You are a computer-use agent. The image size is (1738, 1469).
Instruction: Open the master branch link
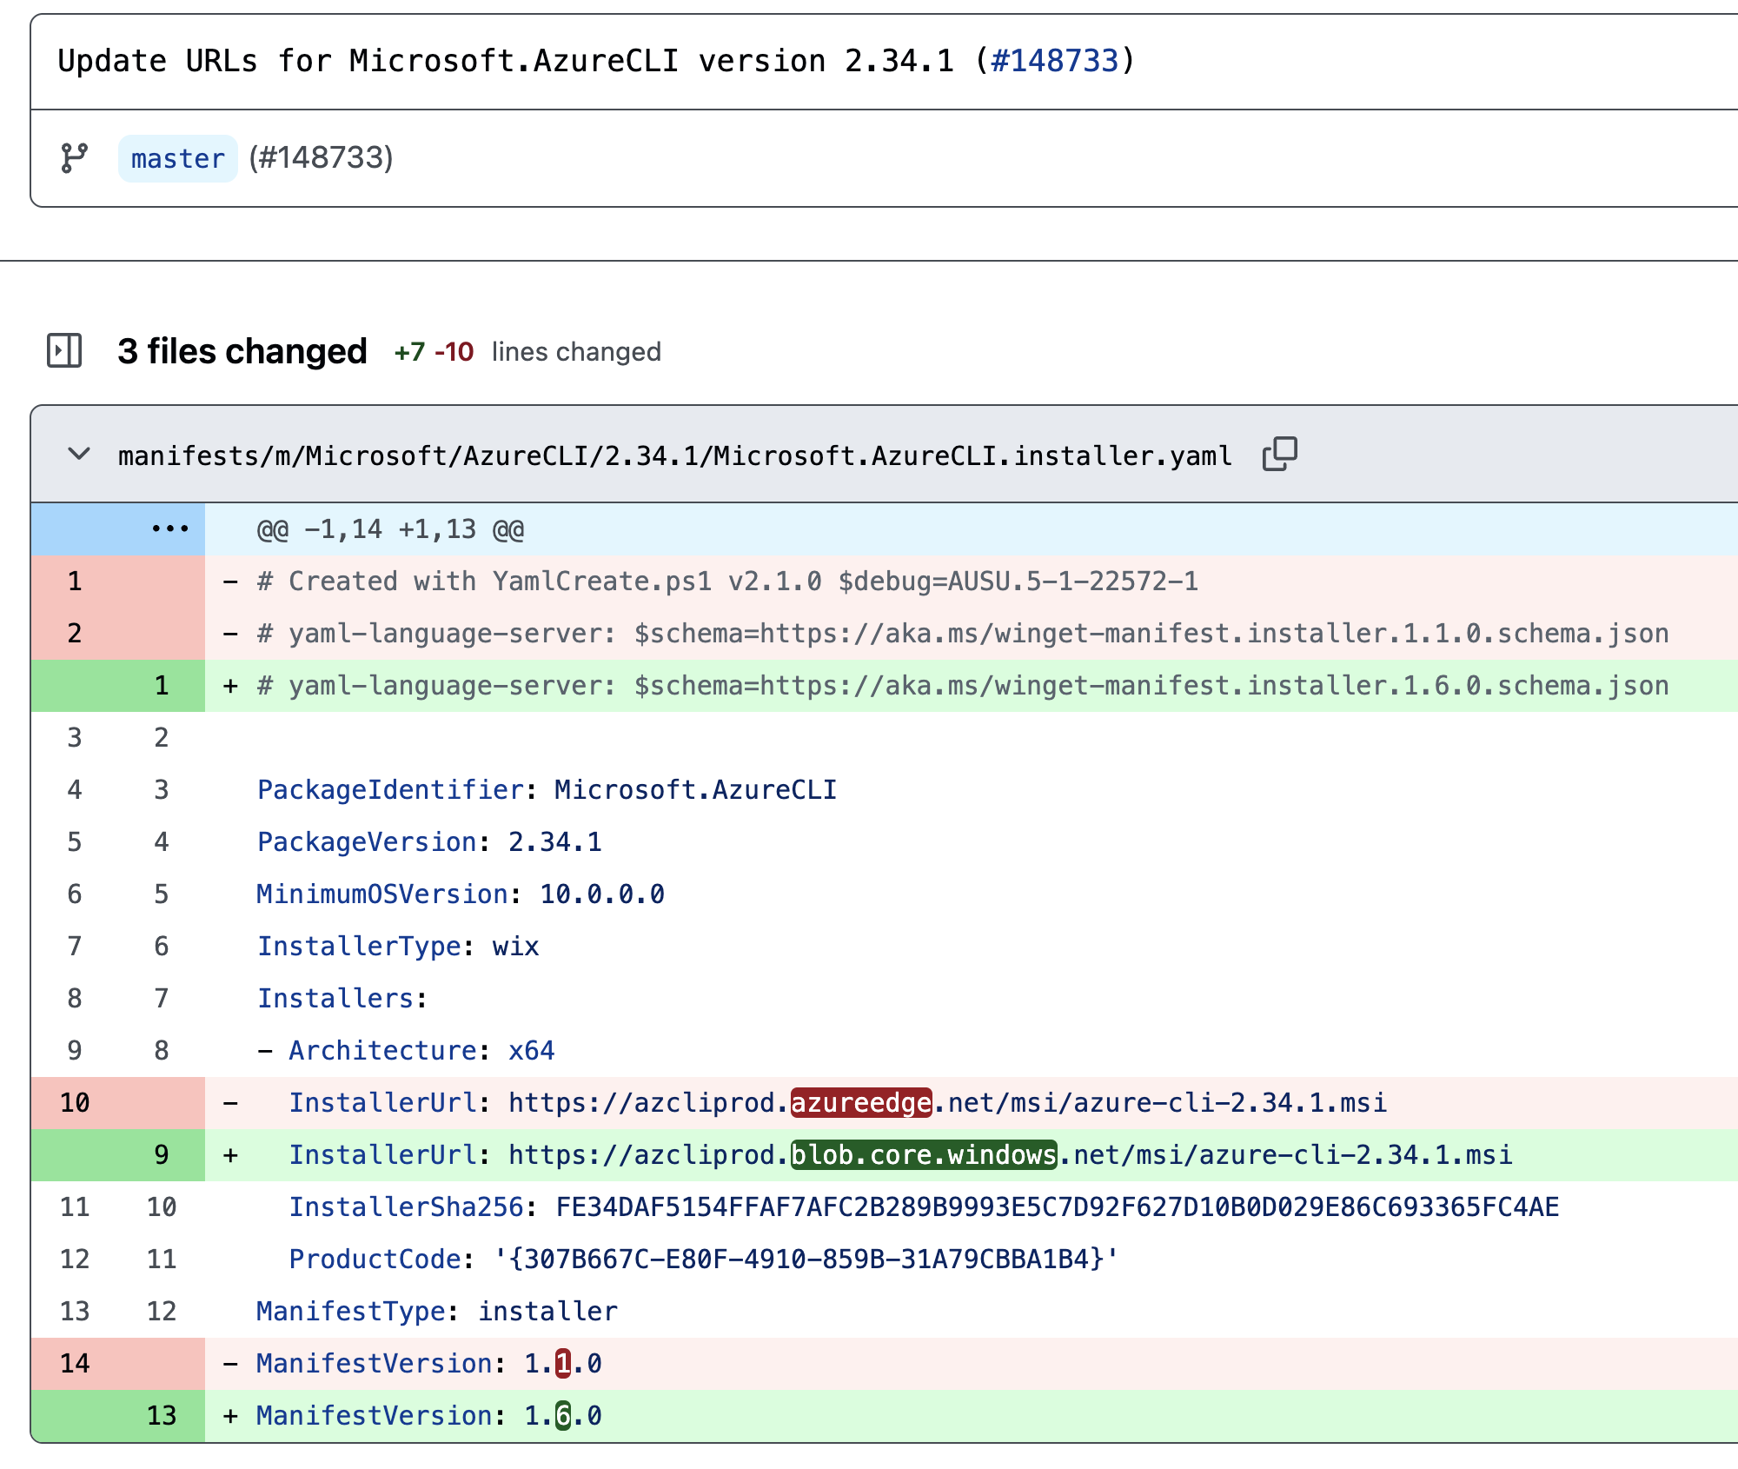point(177,158)
